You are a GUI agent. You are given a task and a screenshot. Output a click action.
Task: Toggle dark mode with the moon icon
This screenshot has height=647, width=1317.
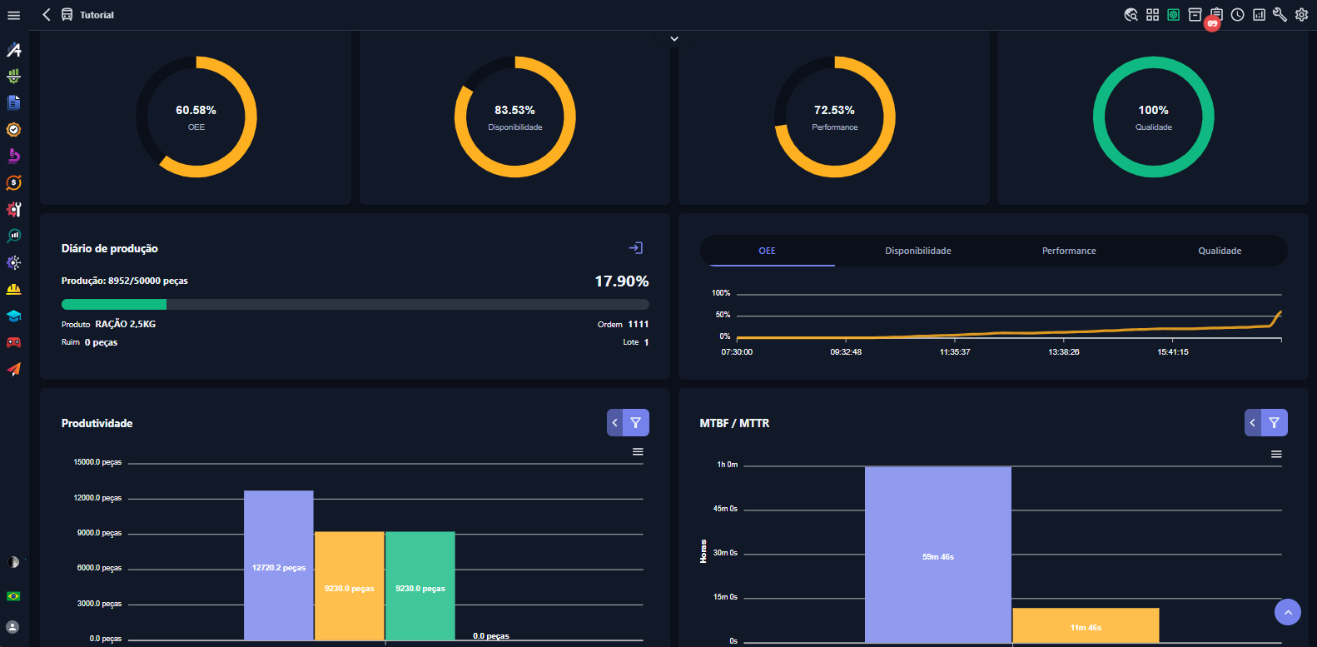pos(13,562)
